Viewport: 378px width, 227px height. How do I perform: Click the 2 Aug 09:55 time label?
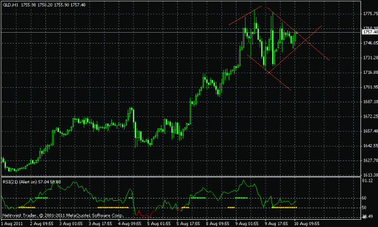tap(42, 223)
